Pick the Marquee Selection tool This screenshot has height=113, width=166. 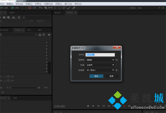click(x=60, y=8)
